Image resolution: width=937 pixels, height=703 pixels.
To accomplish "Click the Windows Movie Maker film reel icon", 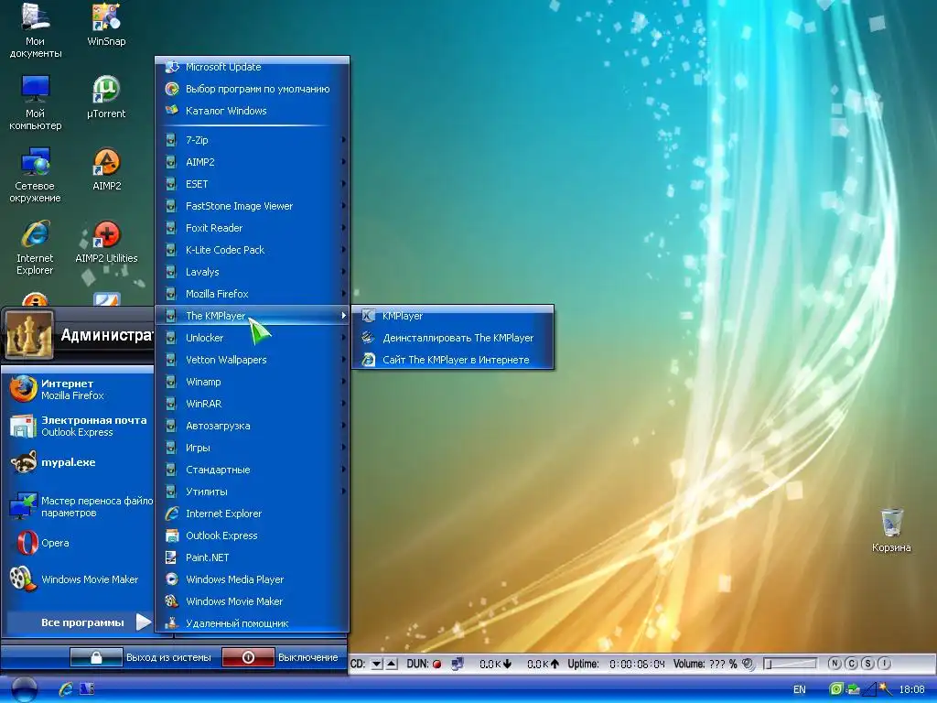I will [23, 579].
